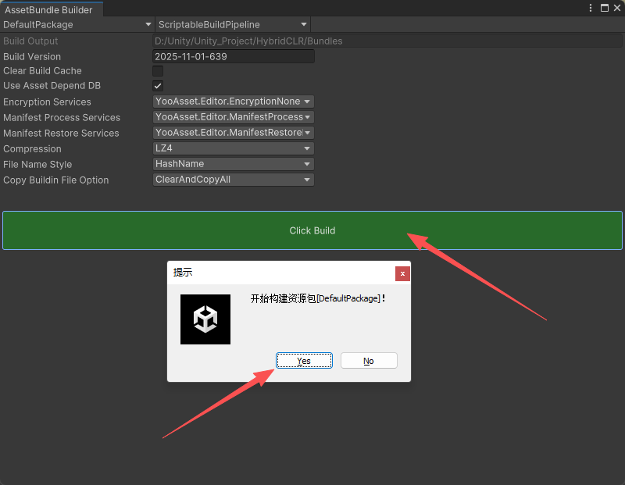Click the Unity logo in the dialog
Viewport: 625px width, 485px height.
click(205, 319)
